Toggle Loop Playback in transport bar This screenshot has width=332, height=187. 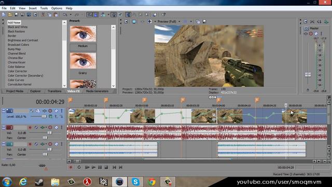pyautogui.click(x=79, y=167)
